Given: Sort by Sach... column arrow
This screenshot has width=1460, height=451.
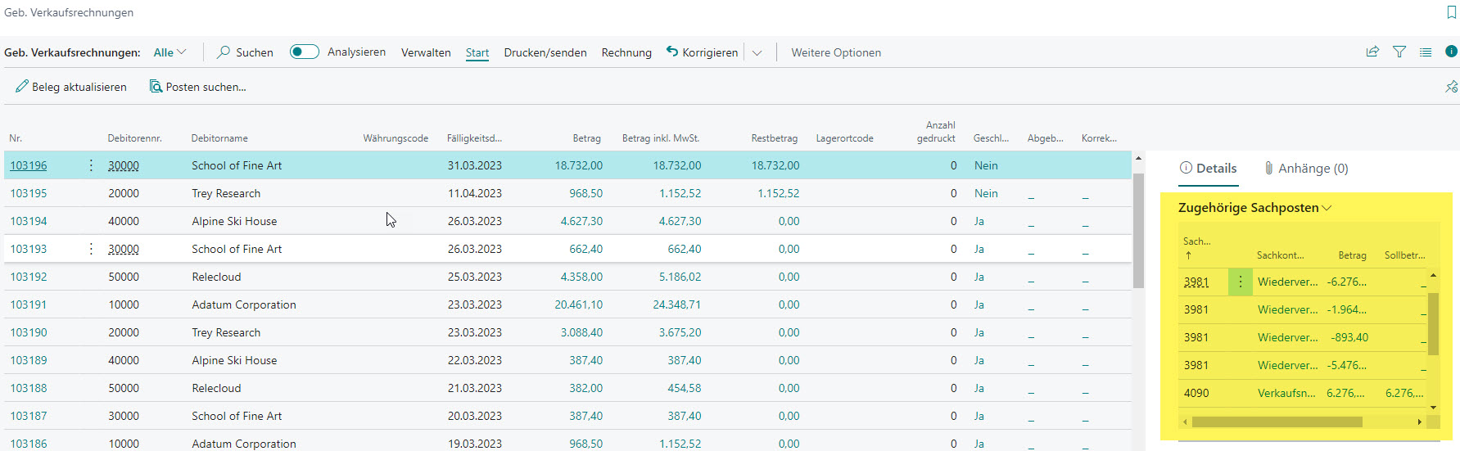Looking at the screenshot, I should coord(1189,255).
